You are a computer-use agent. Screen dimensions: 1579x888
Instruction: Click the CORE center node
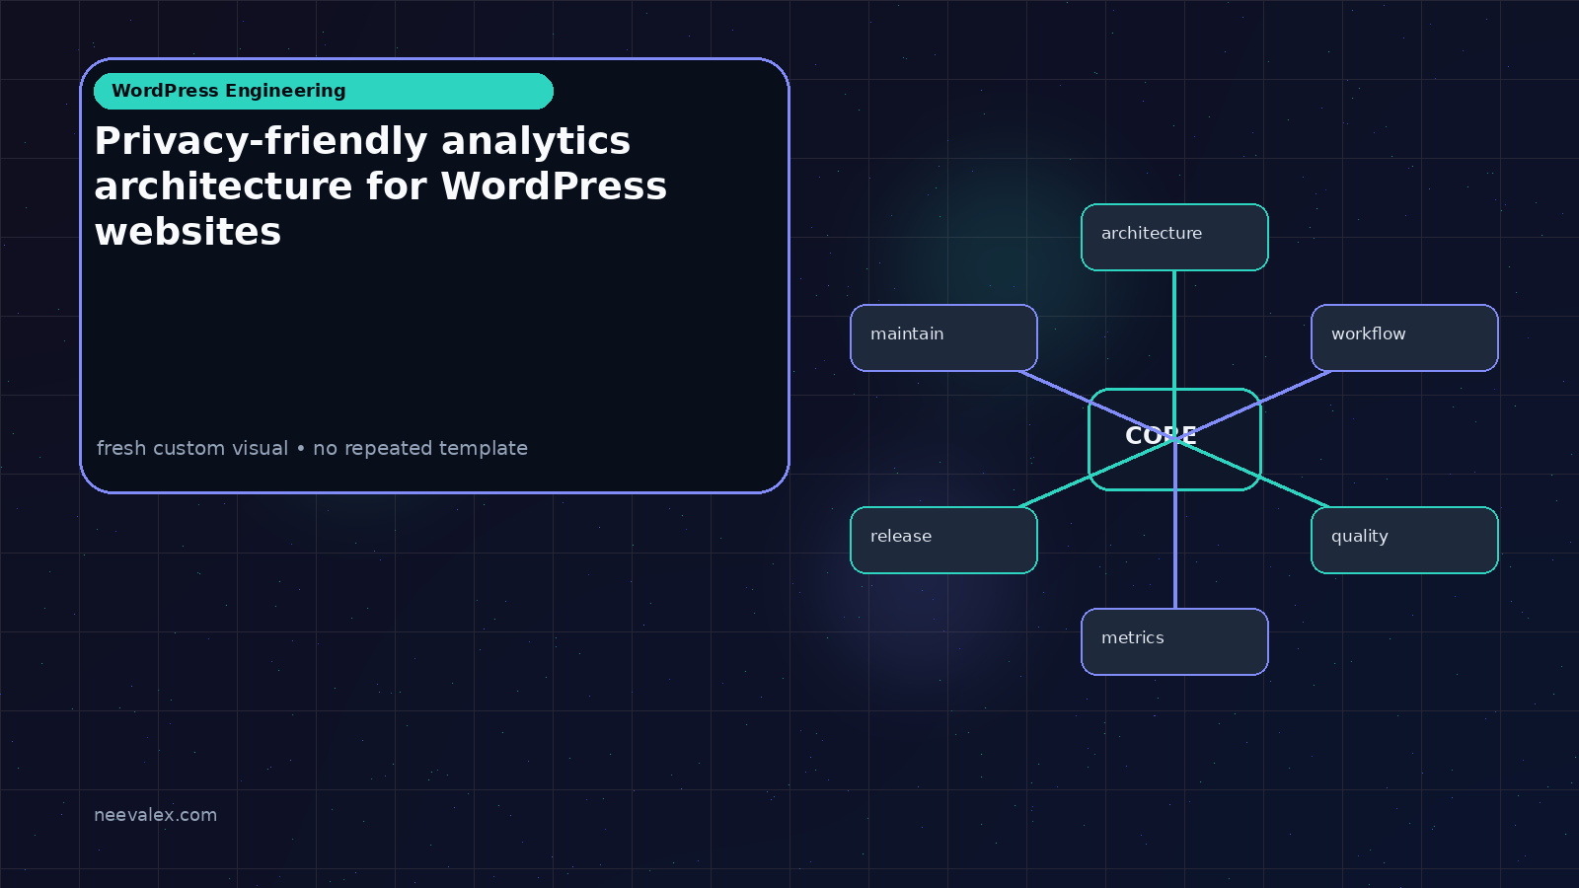point(1174,439)
